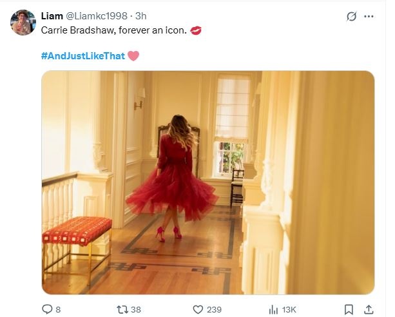This screenshot has height=317, width=395.
Task: Click the reply speech bubble icon
Action: coord(46,309)
